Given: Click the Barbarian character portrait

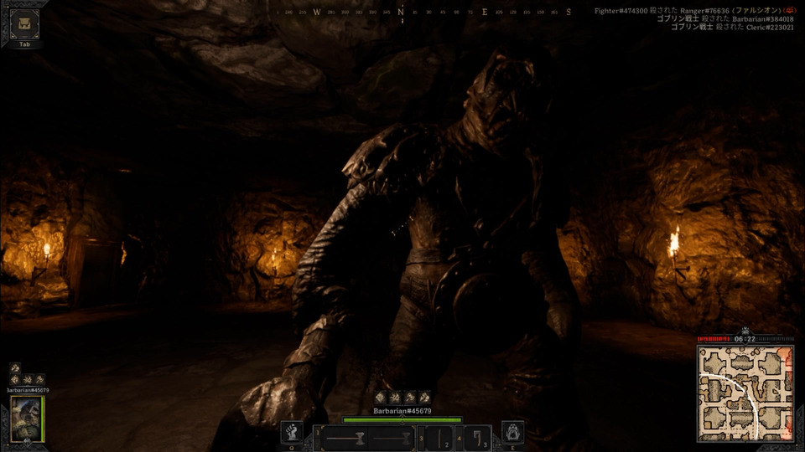Looking at the screenshot, I should coord(26,419).
